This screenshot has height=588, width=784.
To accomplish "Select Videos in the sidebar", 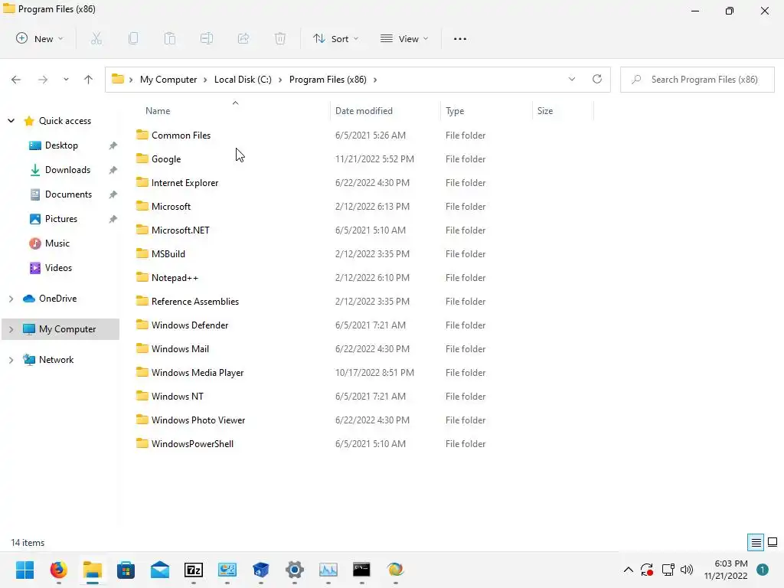I will tap(58, 268).
